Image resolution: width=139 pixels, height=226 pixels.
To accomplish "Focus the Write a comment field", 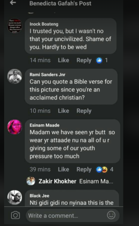I will point(73,215).
